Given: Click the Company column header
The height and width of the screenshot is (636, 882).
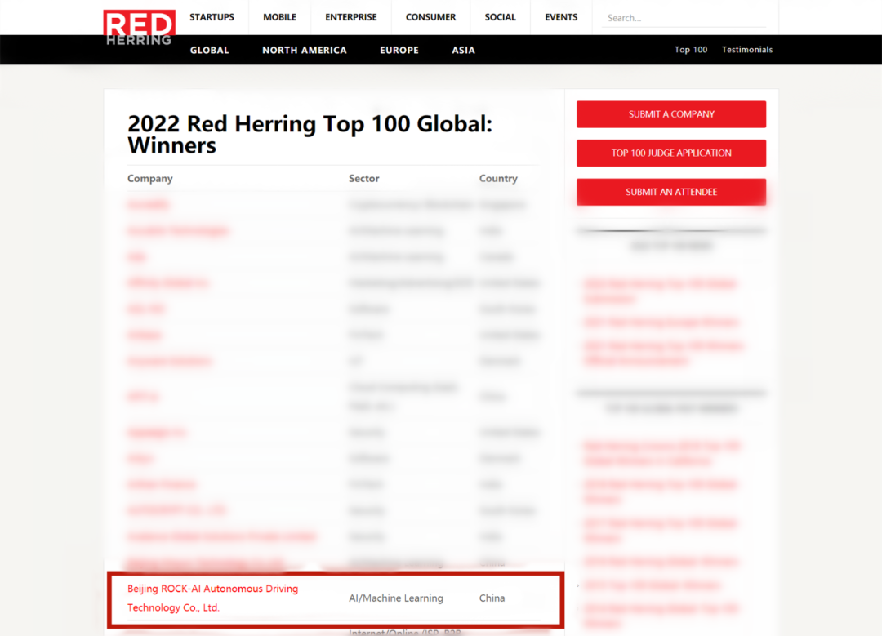Looking at the screenshot, I should pyautogui.click(x=149, y=178).
